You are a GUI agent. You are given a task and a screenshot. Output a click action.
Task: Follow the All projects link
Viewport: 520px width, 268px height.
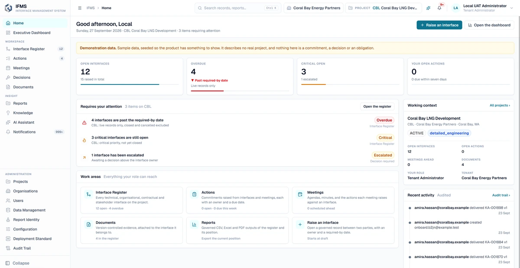500,105
